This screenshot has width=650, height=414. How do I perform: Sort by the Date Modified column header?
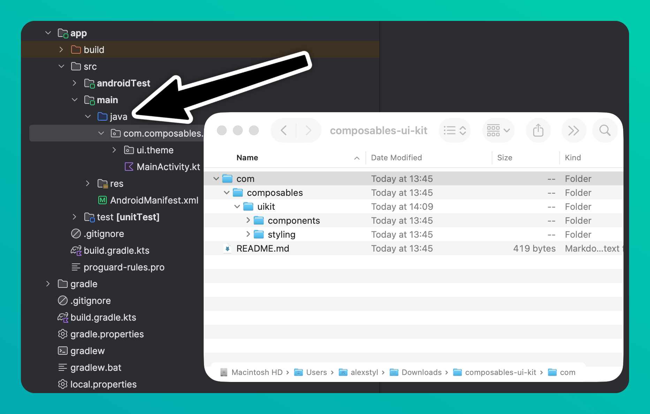(x=396, y=158)
